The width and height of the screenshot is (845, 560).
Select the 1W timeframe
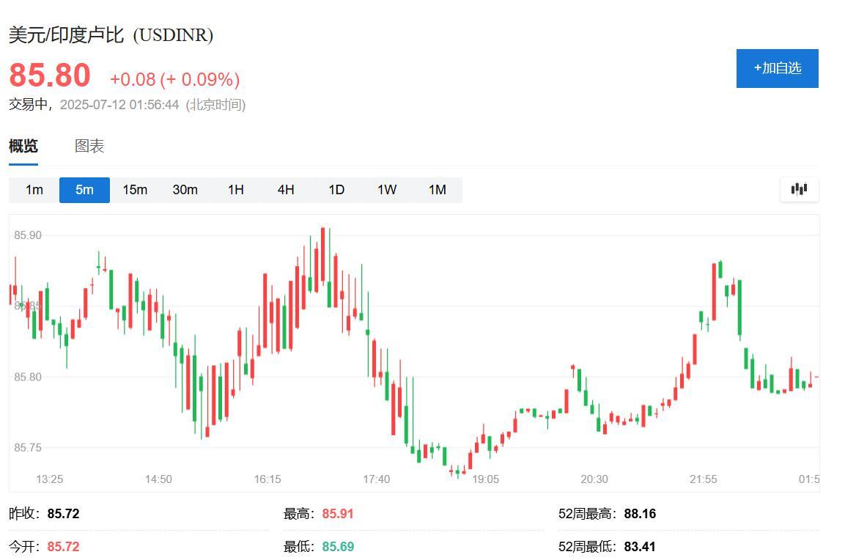tap(386, 190)
